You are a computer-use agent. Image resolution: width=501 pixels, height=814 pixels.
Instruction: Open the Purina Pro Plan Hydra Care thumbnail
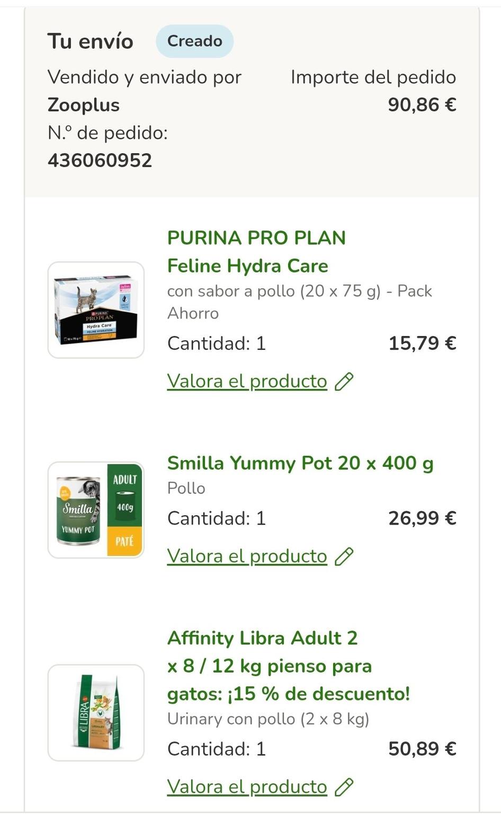[x=96, y=310]
